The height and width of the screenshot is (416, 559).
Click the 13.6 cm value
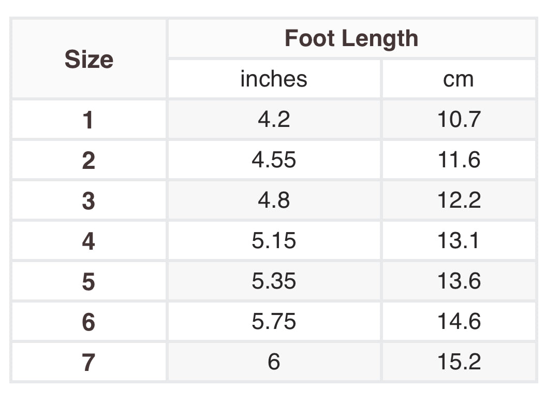point(459,281)
